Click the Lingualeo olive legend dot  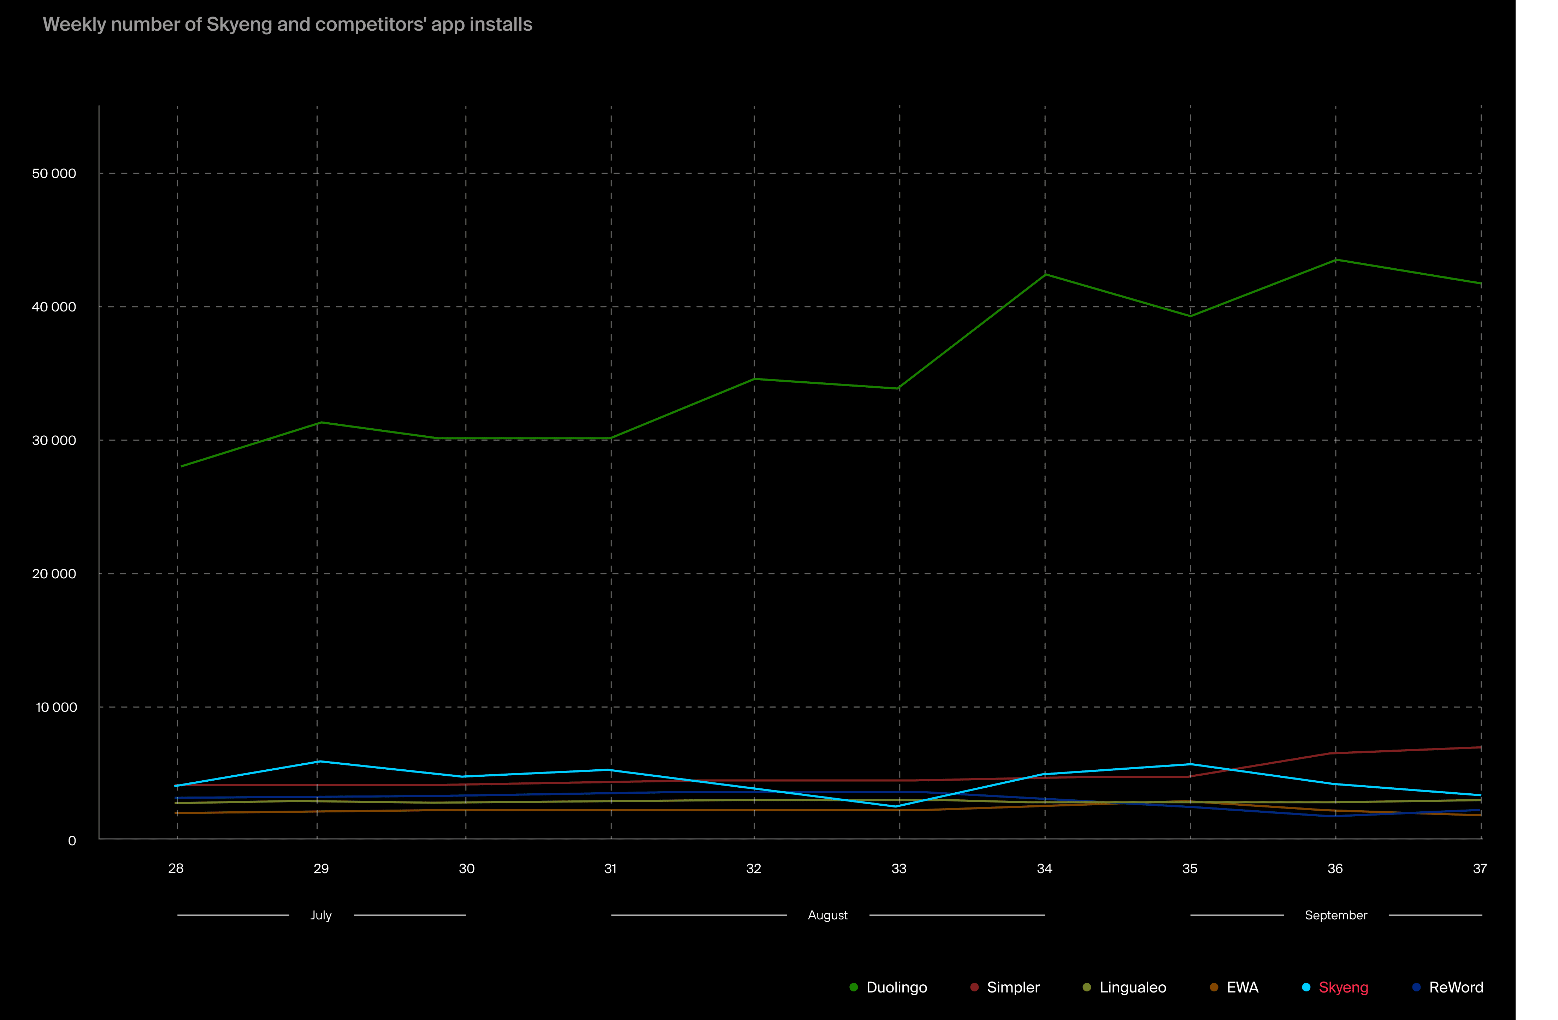1087,987
